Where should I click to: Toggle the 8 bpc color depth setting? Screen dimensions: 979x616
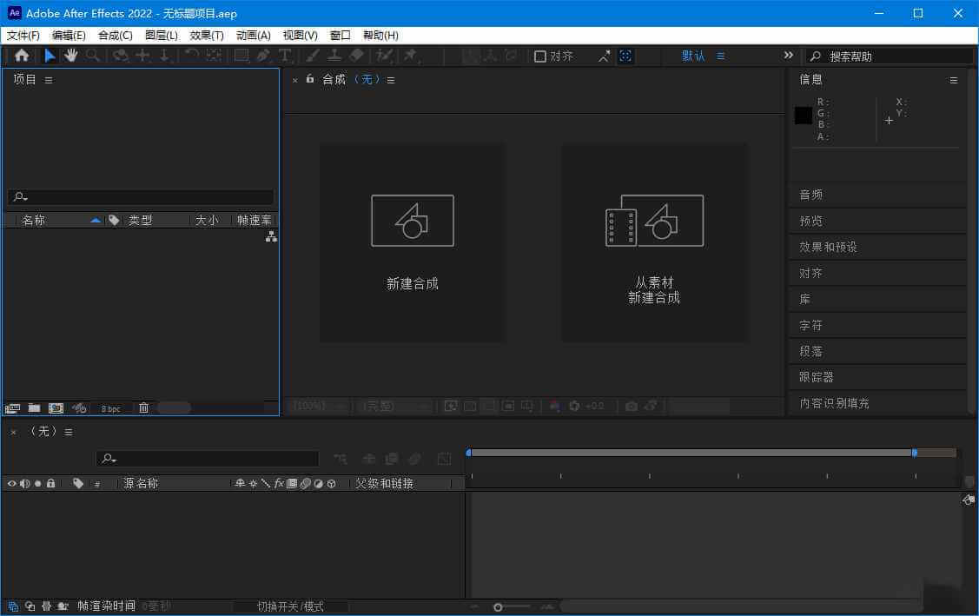pos(110,407)
